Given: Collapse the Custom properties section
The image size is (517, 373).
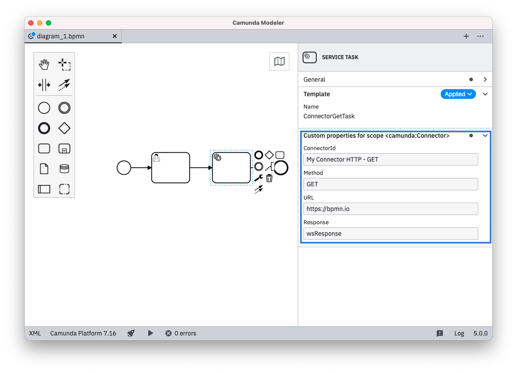Looking at the screenshot, I should (x=485, y=136).
